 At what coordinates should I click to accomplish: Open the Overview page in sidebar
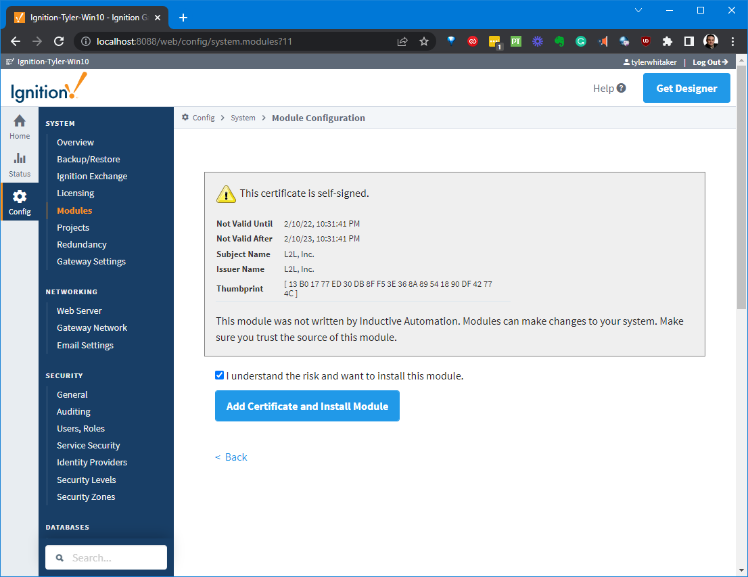[75, 142]
